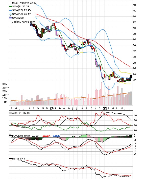Viewport: 143px width, 179px height.
Task: Click the RS vs SPY indicator label
Action: [x=19, y=158]
